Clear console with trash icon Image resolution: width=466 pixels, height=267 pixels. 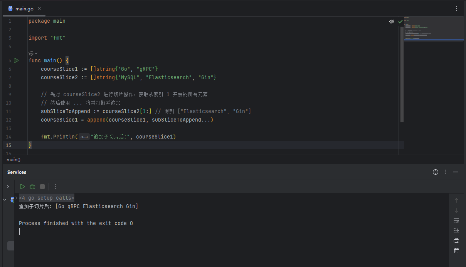tap(456, 250)
